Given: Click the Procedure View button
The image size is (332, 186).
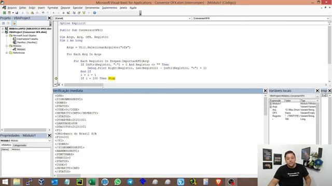Looking at the screenshot, I should pos(56,85).
